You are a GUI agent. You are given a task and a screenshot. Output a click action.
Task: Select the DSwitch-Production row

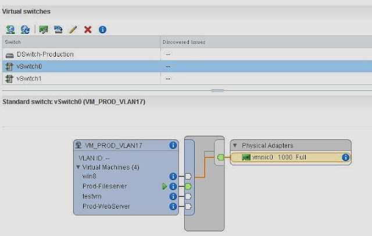[187, 54]
